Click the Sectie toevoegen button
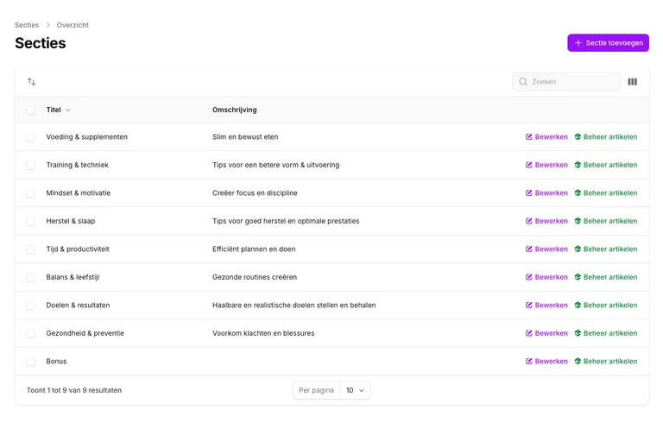663x435 pixels. coord(608,42)
